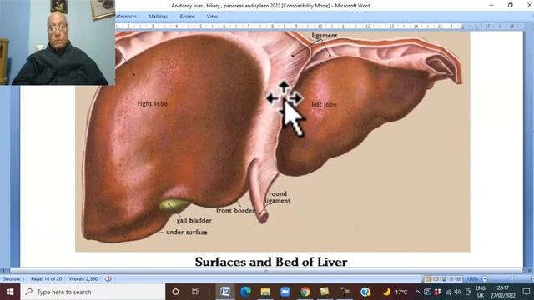The width and height of the screenshot is (534, 300).
Task: Select Outline view button
Action: (451, 279)
